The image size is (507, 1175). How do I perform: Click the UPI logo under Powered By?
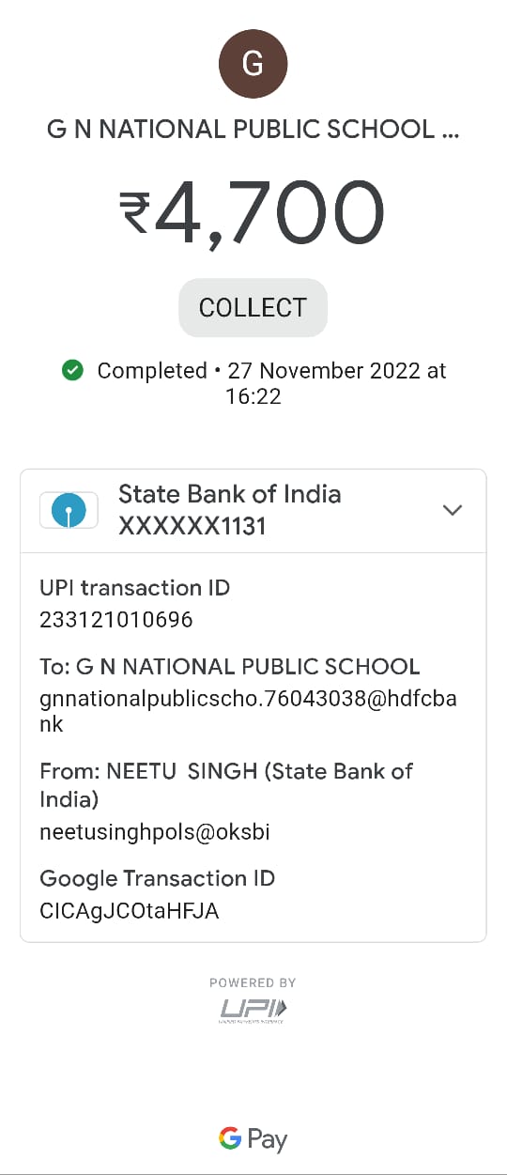[x=253, y=1010]
